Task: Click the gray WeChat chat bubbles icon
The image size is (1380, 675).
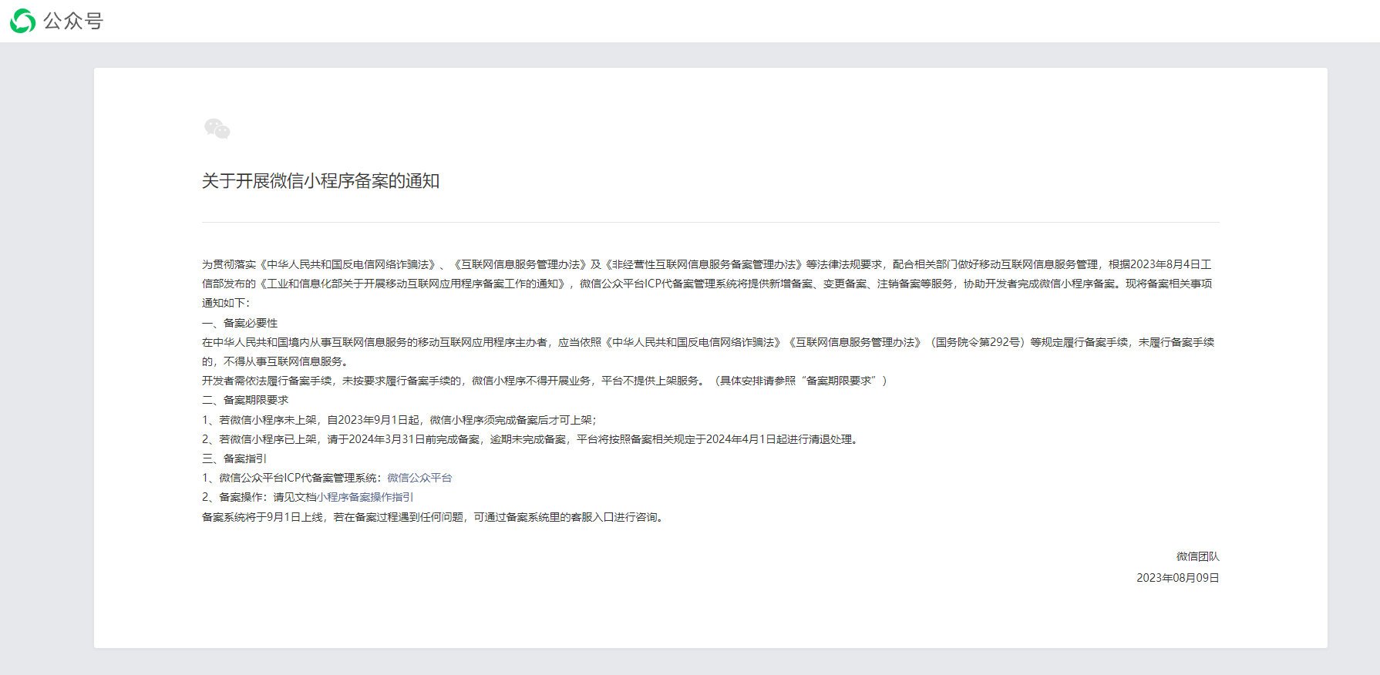Action: pyautogui.click(x=217, y=129)
